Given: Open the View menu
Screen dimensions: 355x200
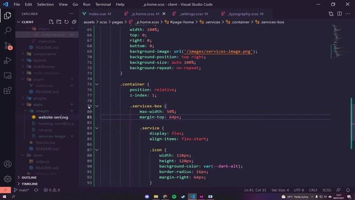Looking at the screenshot, I should click(x=63, y=4).
